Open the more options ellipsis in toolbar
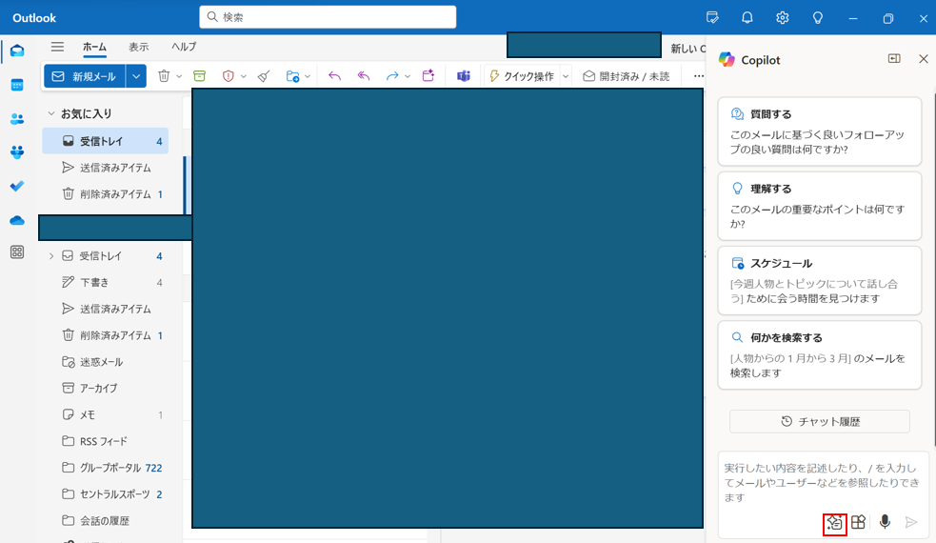936x543 pixels. 698,76
